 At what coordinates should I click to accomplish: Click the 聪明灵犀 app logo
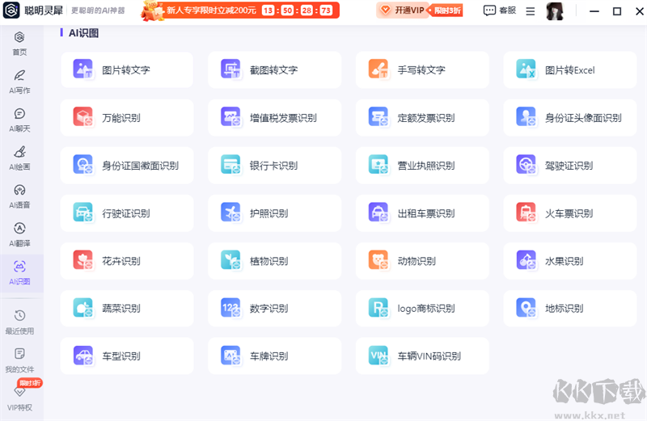11,11
